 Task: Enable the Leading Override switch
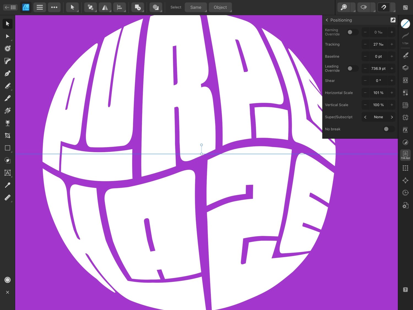(352, 69)
